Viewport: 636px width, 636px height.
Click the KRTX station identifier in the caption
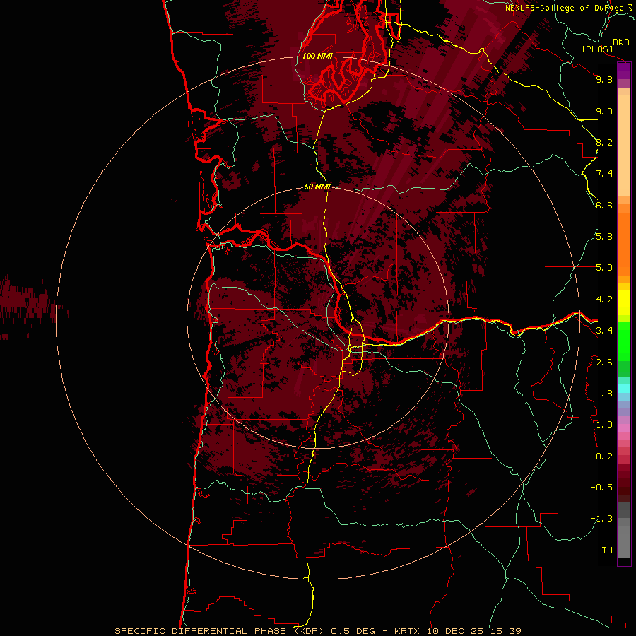coord(408,631)
